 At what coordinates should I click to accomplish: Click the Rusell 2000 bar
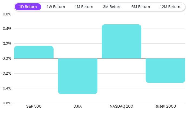tap(165, 70)
